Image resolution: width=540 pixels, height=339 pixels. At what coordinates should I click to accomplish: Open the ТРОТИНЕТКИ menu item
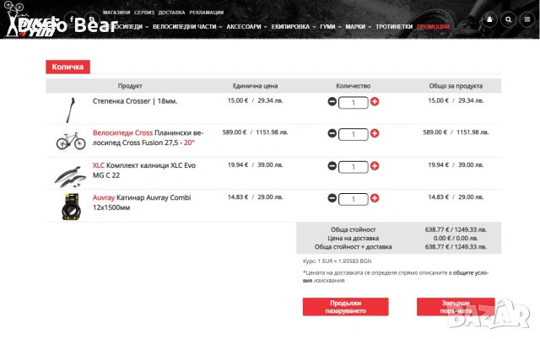pyautogui.click(x=394, y=26)
